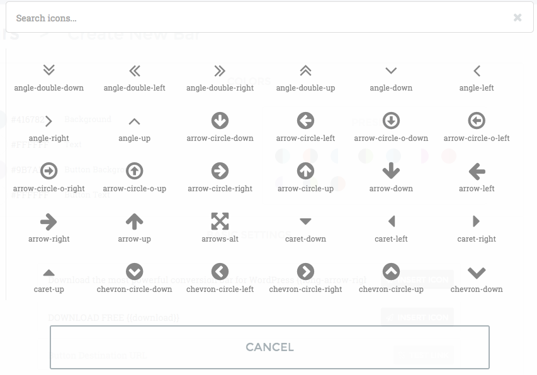
Task: Select the arrow-circle-up icon
Action: coord(305,171)
